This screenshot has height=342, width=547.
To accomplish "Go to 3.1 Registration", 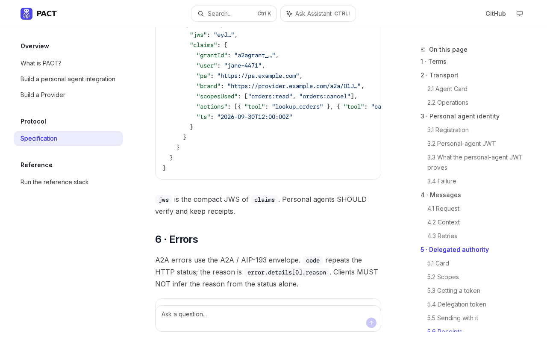I will 448,130.
